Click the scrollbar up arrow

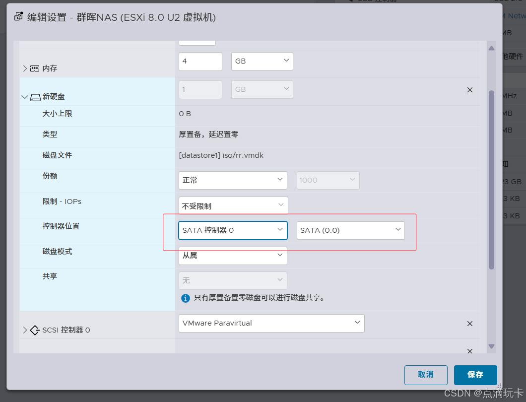coord(491,48)
